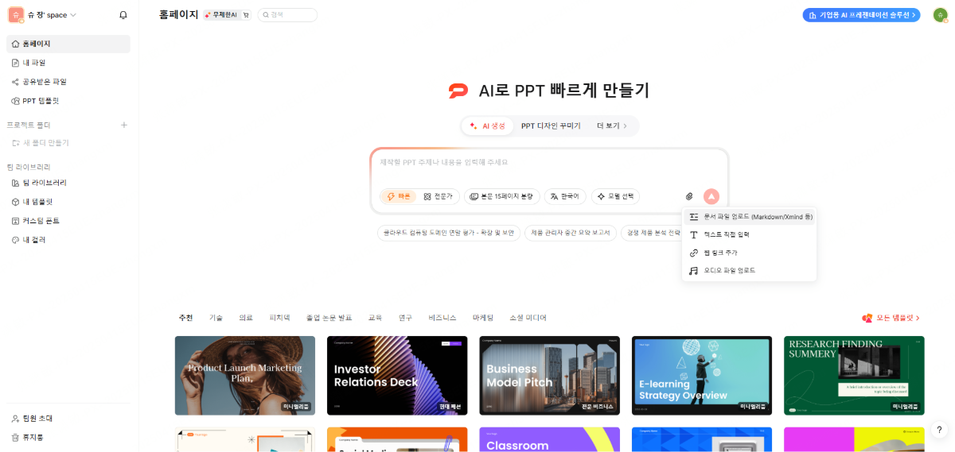955x452 pixels.
Task: Open the Classroom template thumbnail
Action: 549,439
